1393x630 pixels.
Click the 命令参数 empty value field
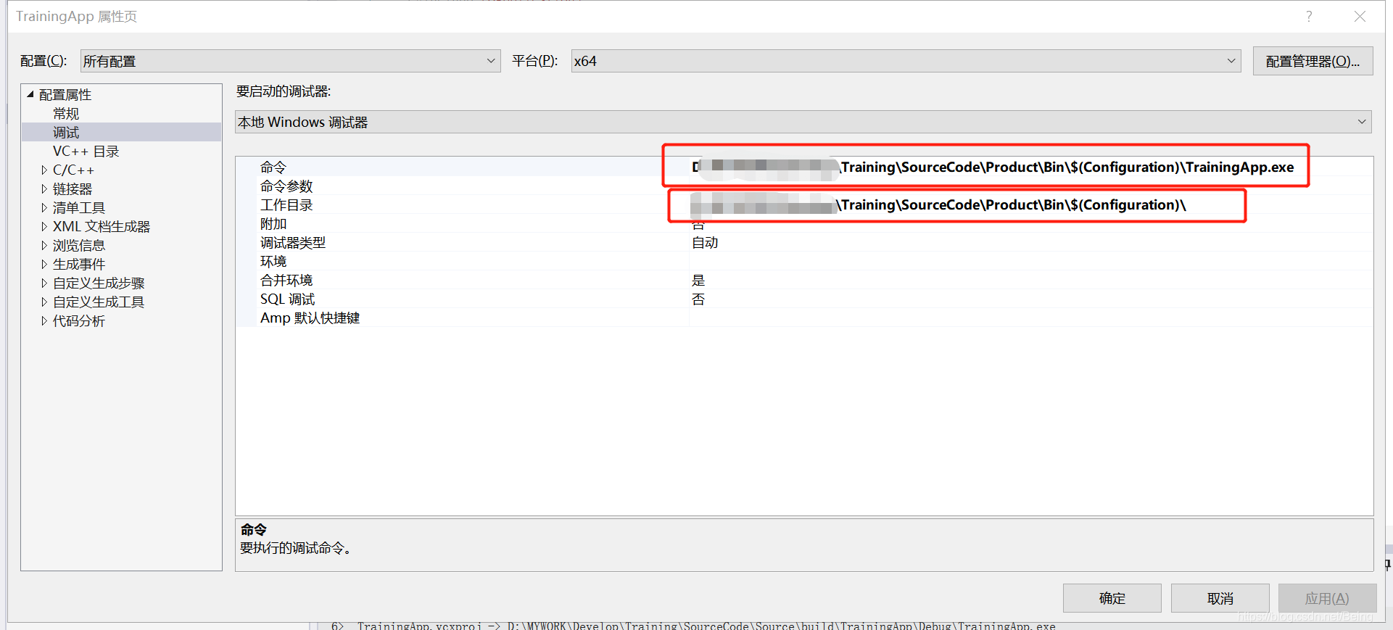[x=1030, y=186]
